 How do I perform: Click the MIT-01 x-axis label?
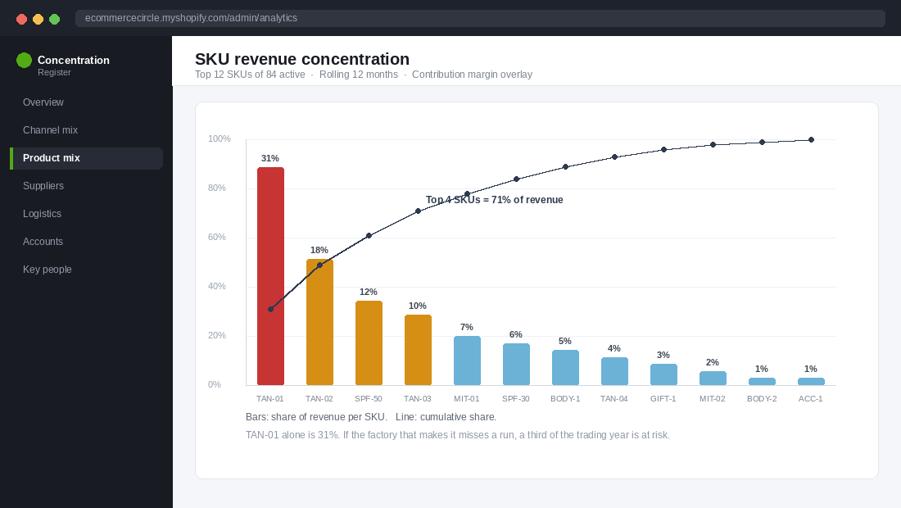coord(467,398)
